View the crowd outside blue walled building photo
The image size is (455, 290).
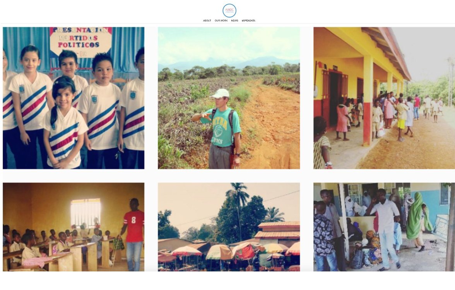(384, 227)
